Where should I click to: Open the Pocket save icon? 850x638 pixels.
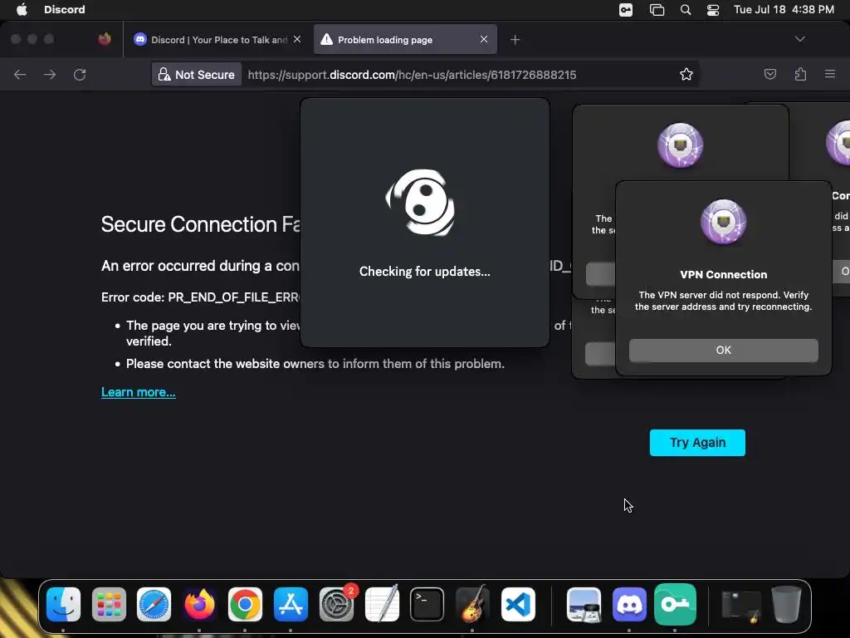click(x=769, y=74)
